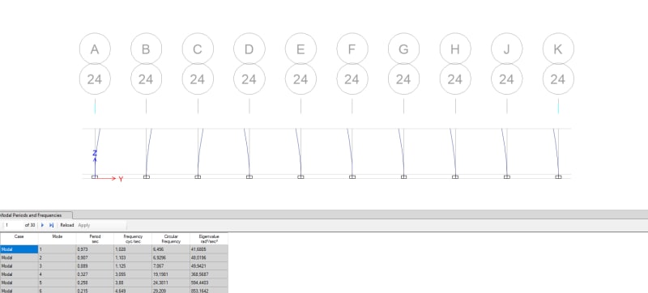Image resolution: width=648 pixels, height=293 pixels.
Task: Click the deformed column at grid D
Action: coord(247,152)
